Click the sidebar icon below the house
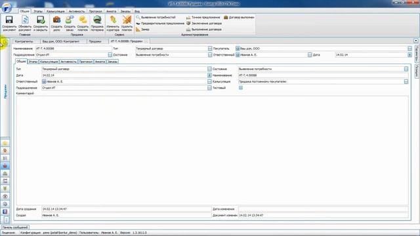This screenshot has height=236, width=420. pyautogui.click(x=5, y=158)
